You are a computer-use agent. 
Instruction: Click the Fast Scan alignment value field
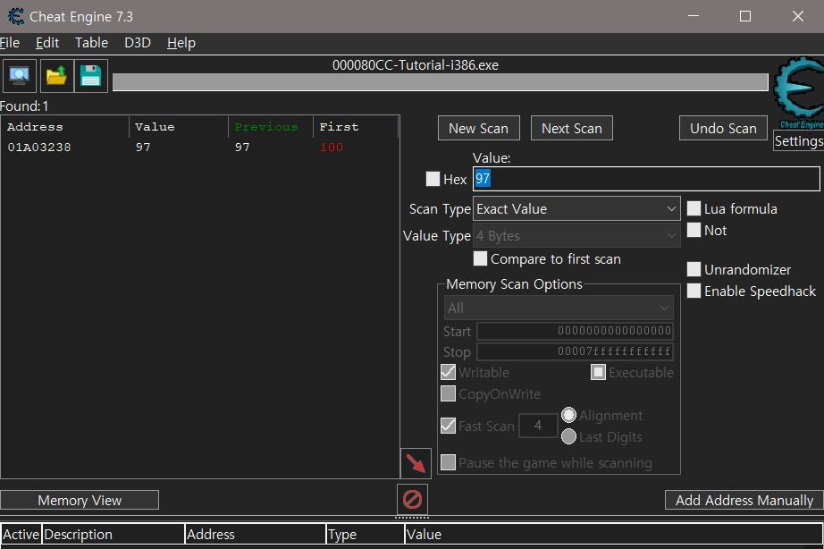click(538, 426)
